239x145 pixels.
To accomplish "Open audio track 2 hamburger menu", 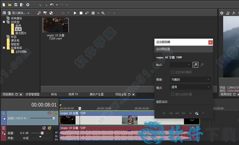I will 3,128.
